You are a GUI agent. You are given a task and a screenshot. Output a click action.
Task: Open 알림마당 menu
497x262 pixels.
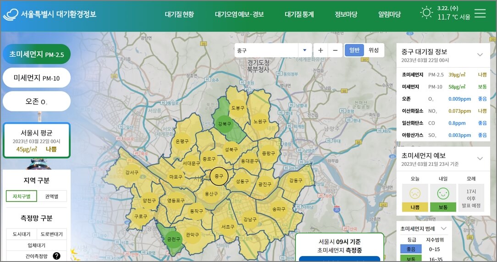(389, 15)
